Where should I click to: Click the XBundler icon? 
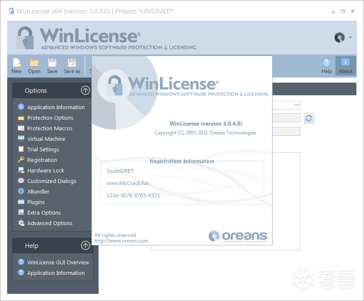pos(21,191)
